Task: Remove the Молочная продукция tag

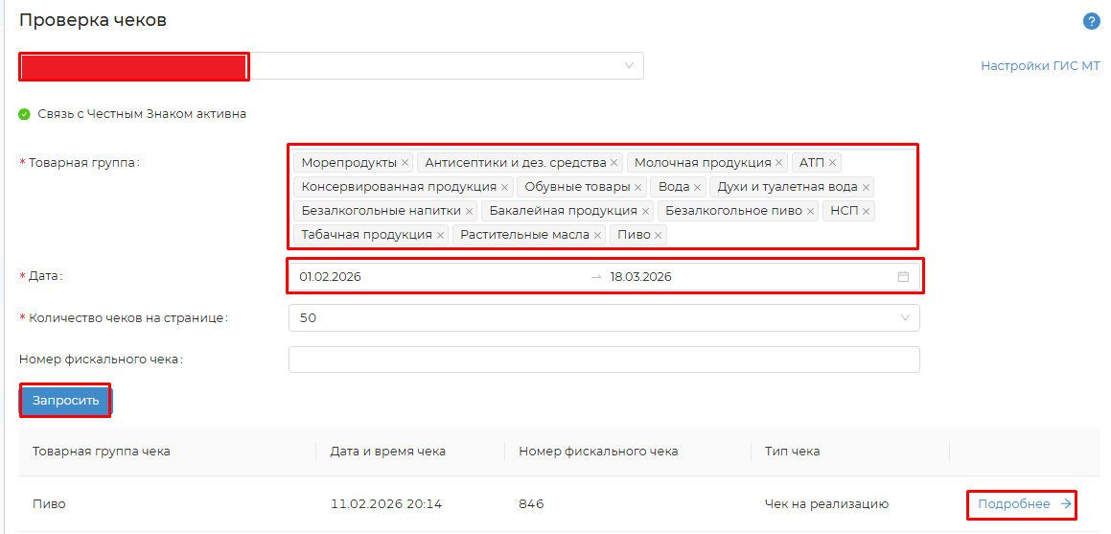Action: pos(778,163)
